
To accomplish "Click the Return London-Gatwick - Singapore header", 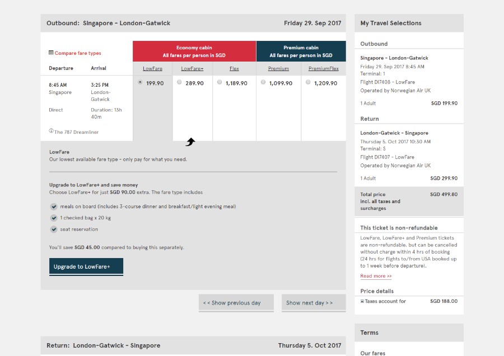I will point(103,345).
